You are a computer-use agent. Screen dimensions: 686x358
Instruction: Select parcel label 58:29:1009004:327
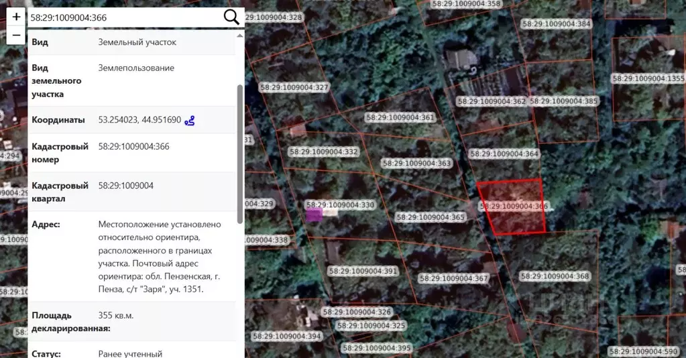294,88
